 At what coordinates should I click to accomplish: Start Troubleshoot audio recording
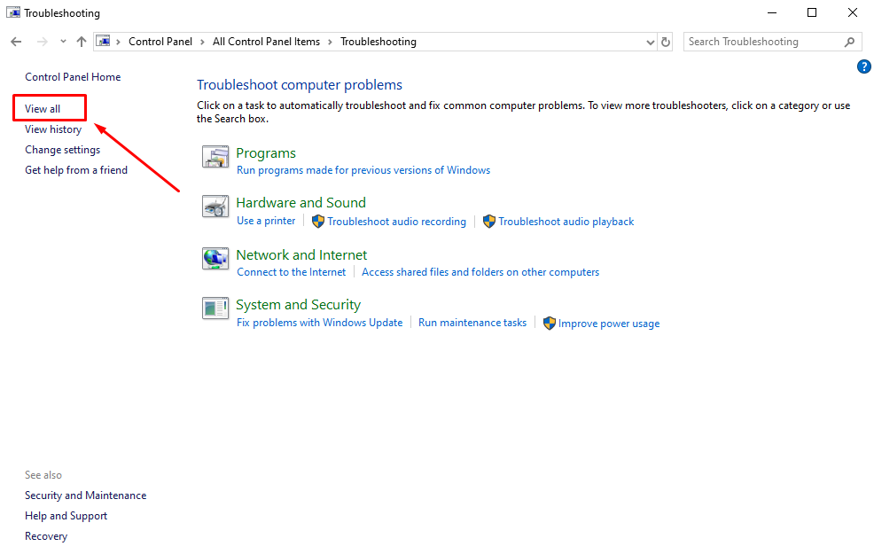tap(397, 222)
